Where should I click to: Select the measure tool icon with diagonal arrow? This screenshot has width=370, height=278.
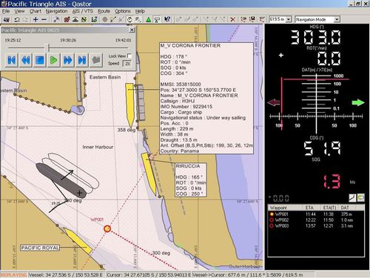click(x=56, y=19)
